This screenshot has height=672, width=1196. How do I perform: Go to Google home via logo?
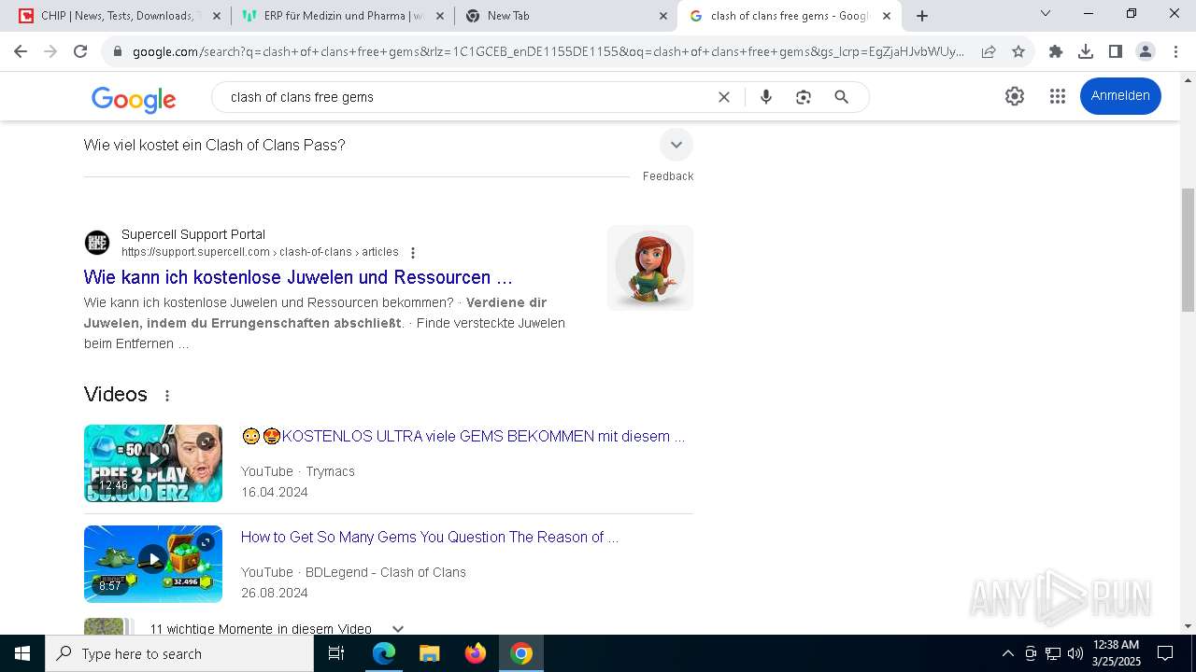pos(134,99)
